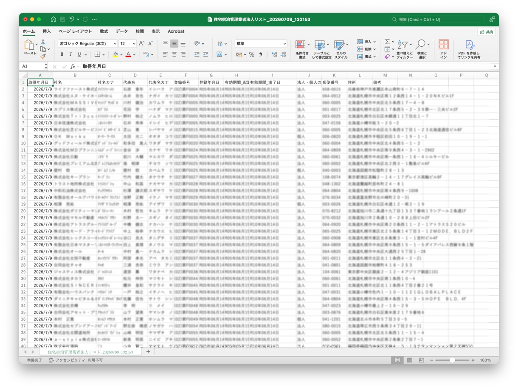Click the Copy icon
This screenshot has height=389, width=518.
pyautogui.click(x=42, y=49)
